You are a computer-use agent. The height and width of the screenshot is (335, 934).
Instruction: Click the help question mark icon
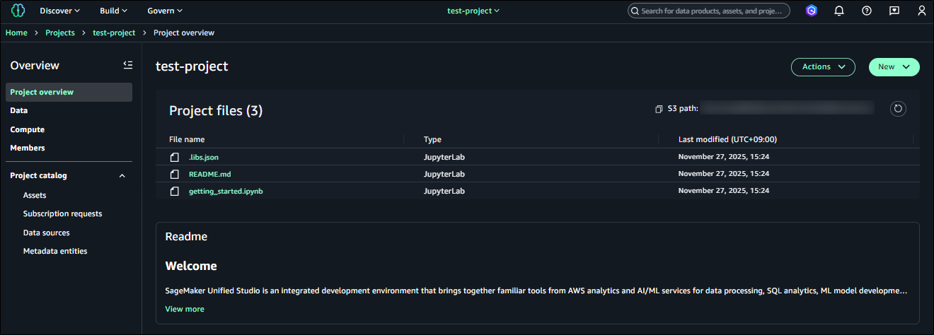pyautogui.click(x=867, y=11)
